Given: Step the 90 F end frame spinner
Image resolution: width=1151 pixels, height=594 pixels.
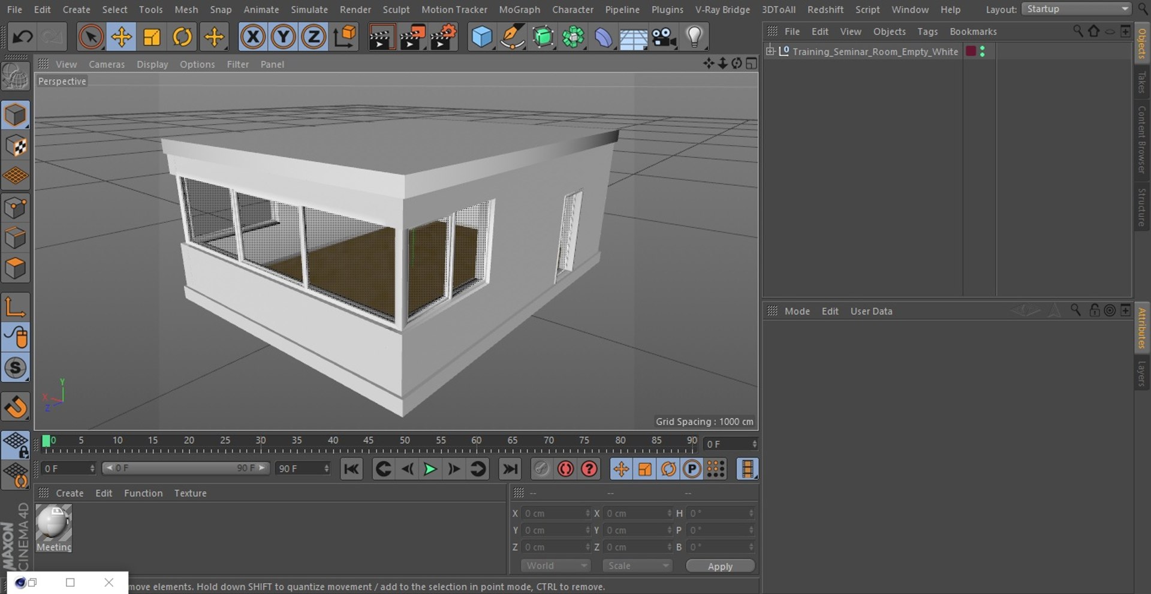Looking at the screenshot, I should pos(327,468).
